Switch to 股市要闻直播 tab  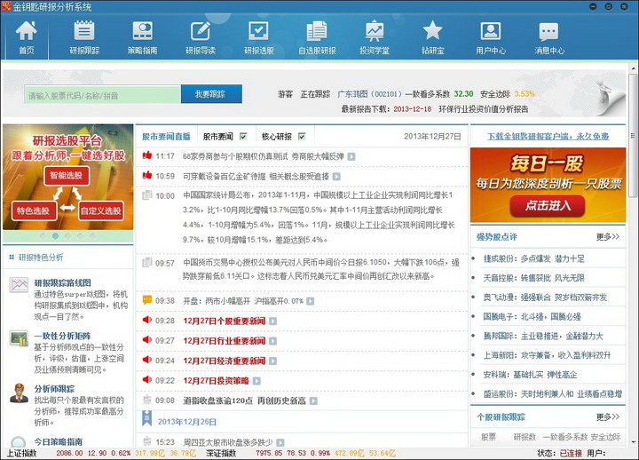(166, 137)
